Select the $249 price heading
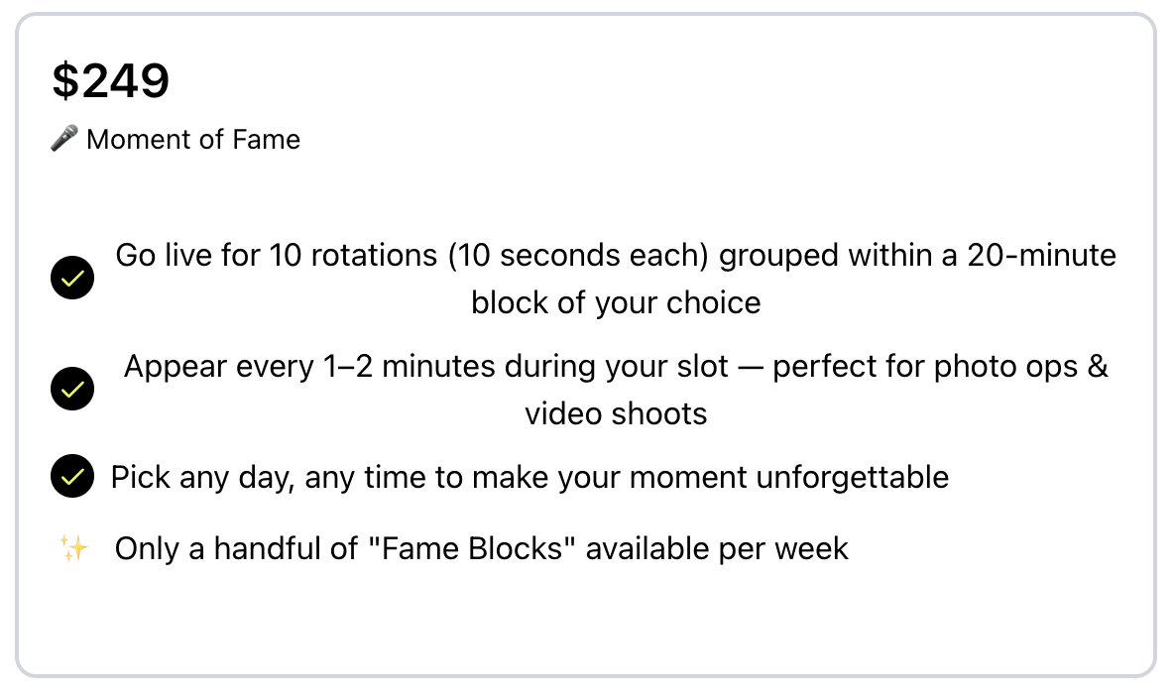This screenshot has width=1174, height=694. [x=111, y=81]
